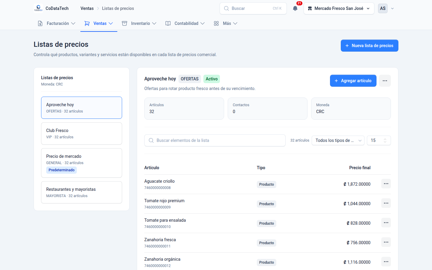The width and height of the screenshot is (432, 270).
Task: Click the OFERTAS tag badge
Action: pyautogui.click(x=190, y=79)
